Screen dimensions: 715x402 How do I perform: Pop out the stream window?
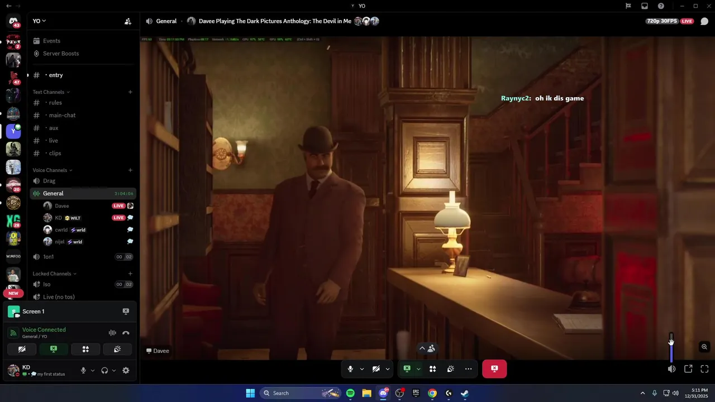pos(688,368)
